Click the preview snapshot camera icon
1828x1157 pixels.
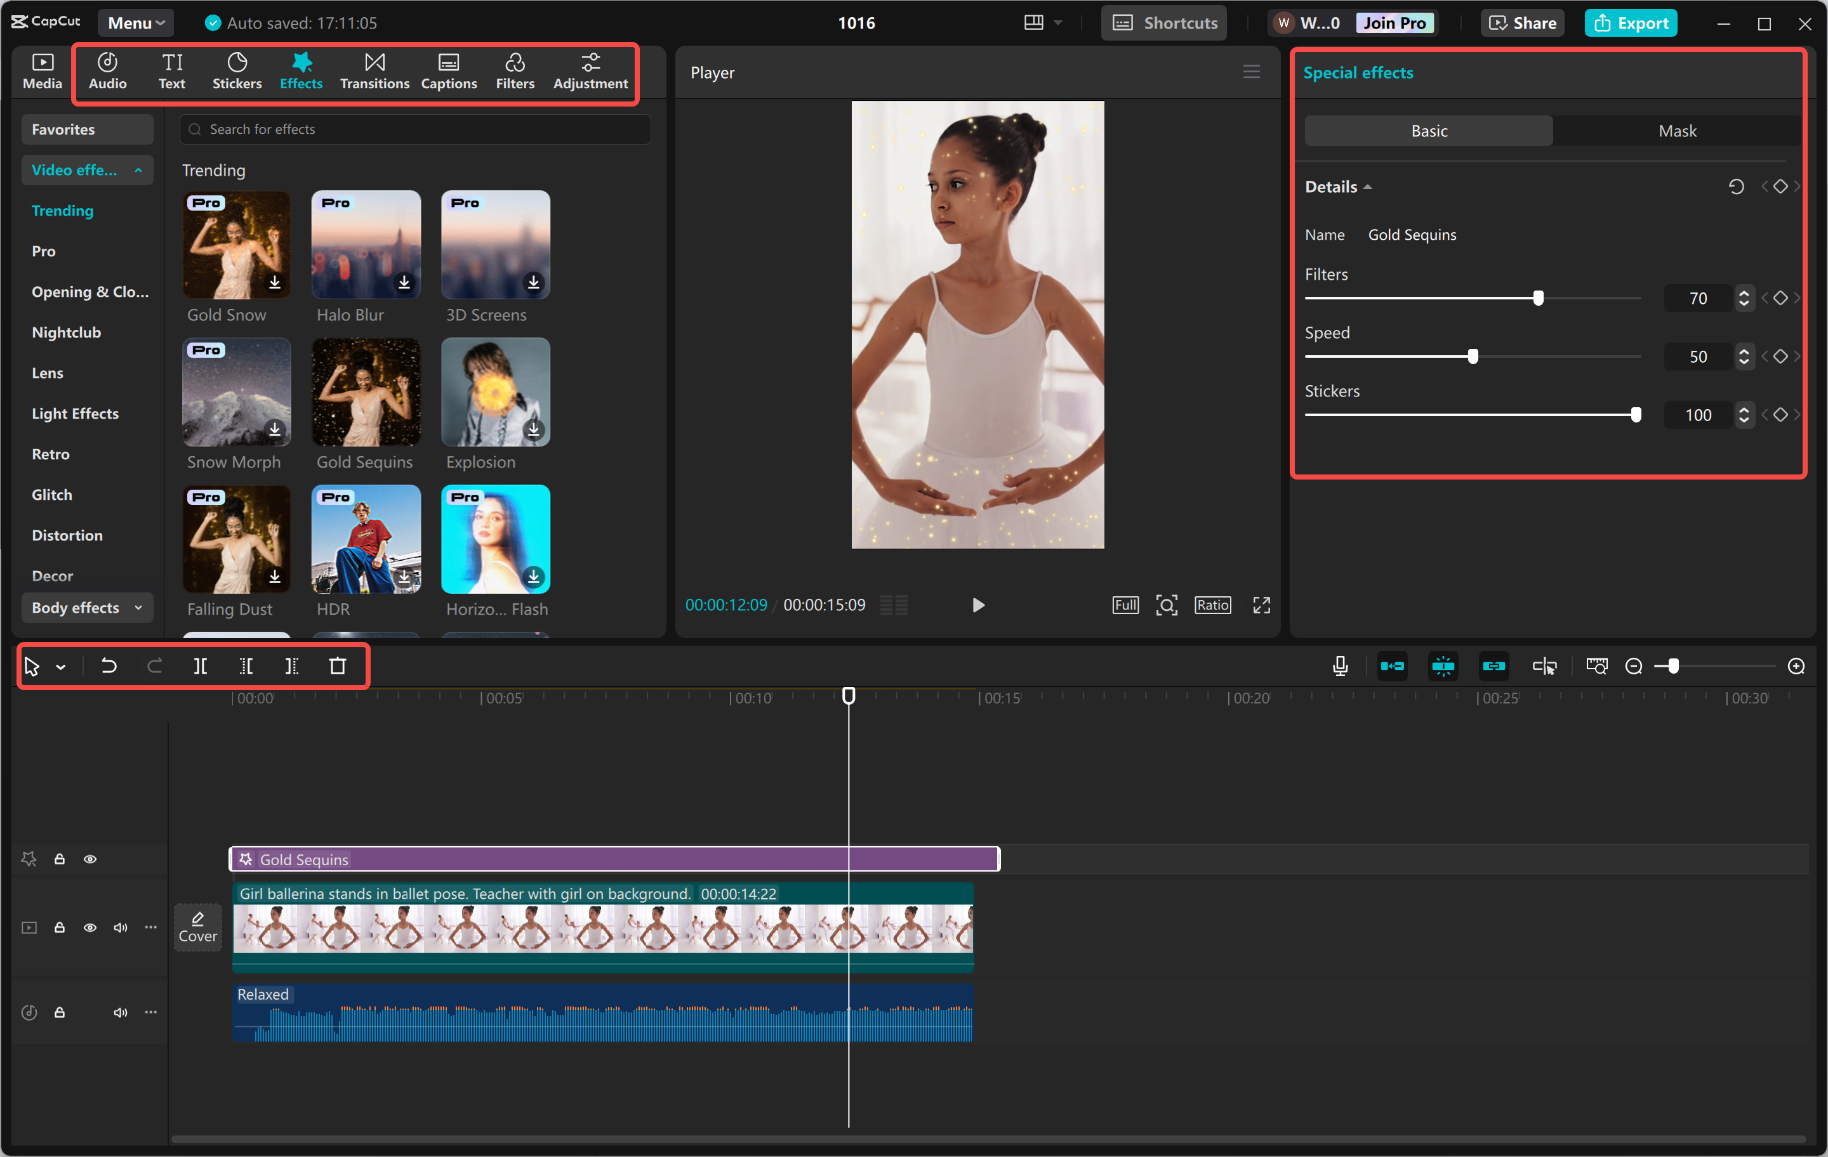coord(1167,605)
